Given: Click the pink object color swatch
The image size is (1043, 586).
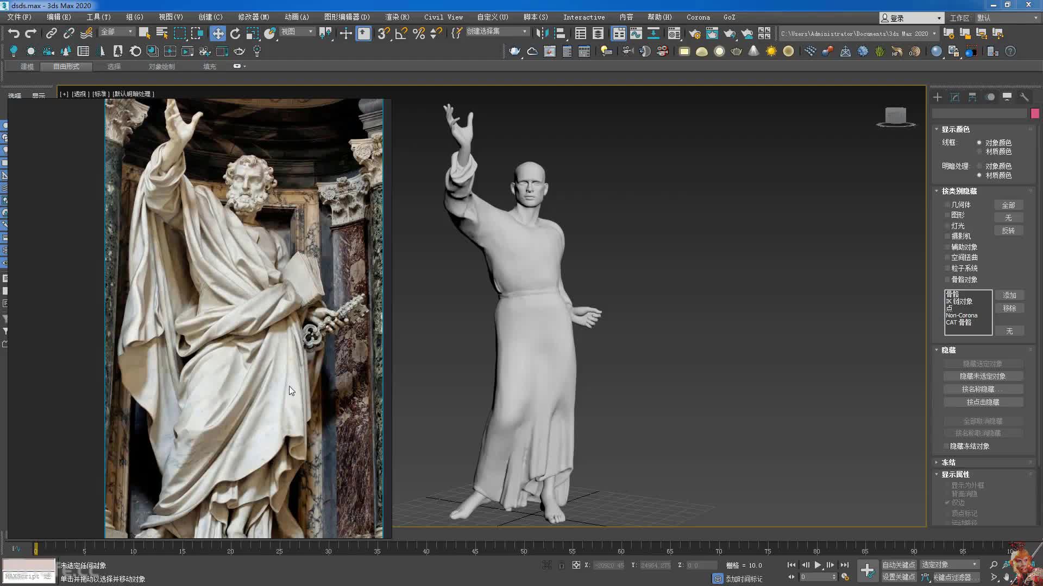Looking at the screenshot, I should [x=1035, y=113].
